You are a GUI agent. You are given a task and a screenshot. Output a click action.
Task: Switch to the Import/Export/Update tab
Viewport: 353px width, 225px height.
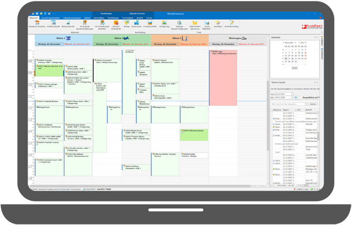click(x=50, y=18)
